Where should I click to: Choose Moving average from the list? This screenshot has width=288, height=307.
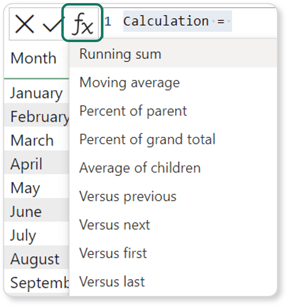pyautogui.click(x=130, y=83)
